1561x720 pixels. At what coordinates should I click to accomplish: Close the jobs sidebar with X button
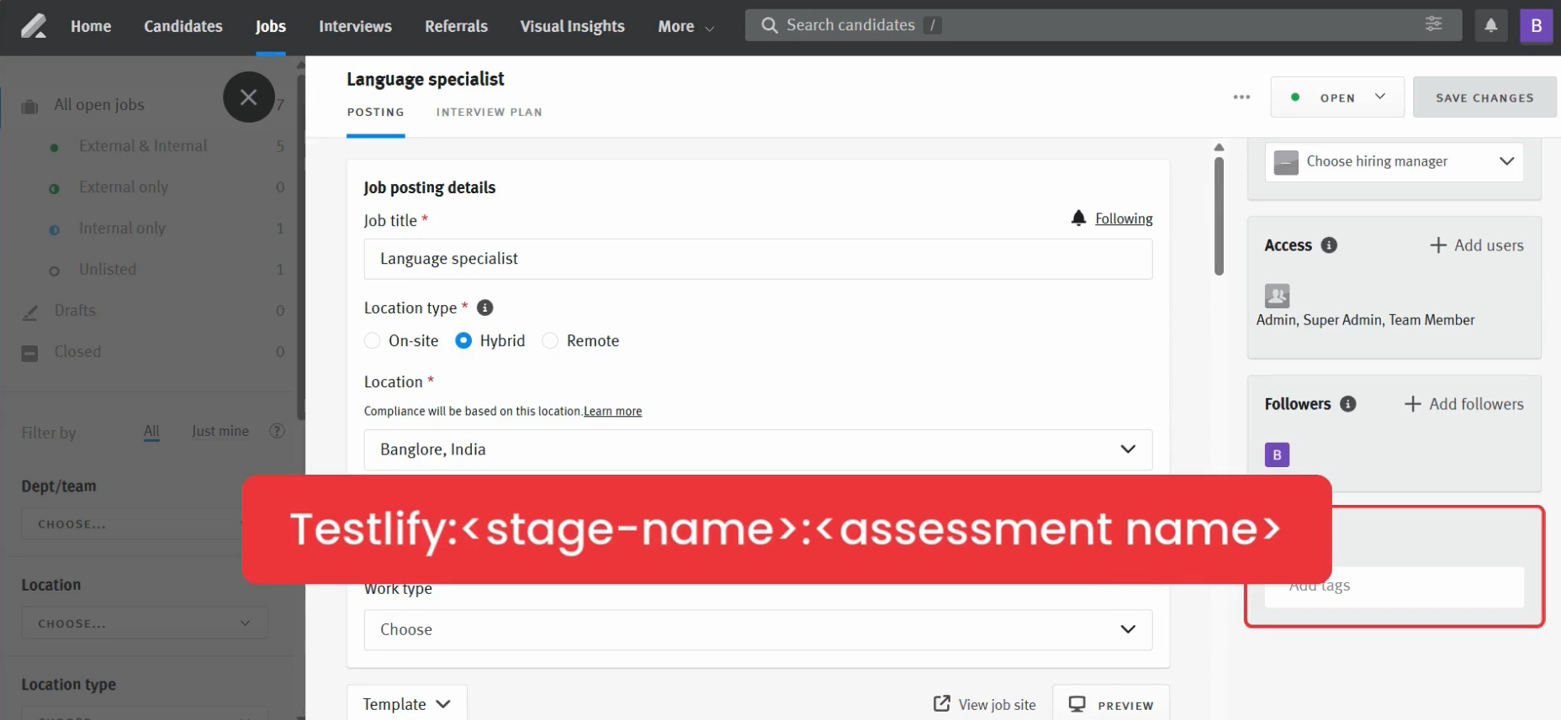249,97
